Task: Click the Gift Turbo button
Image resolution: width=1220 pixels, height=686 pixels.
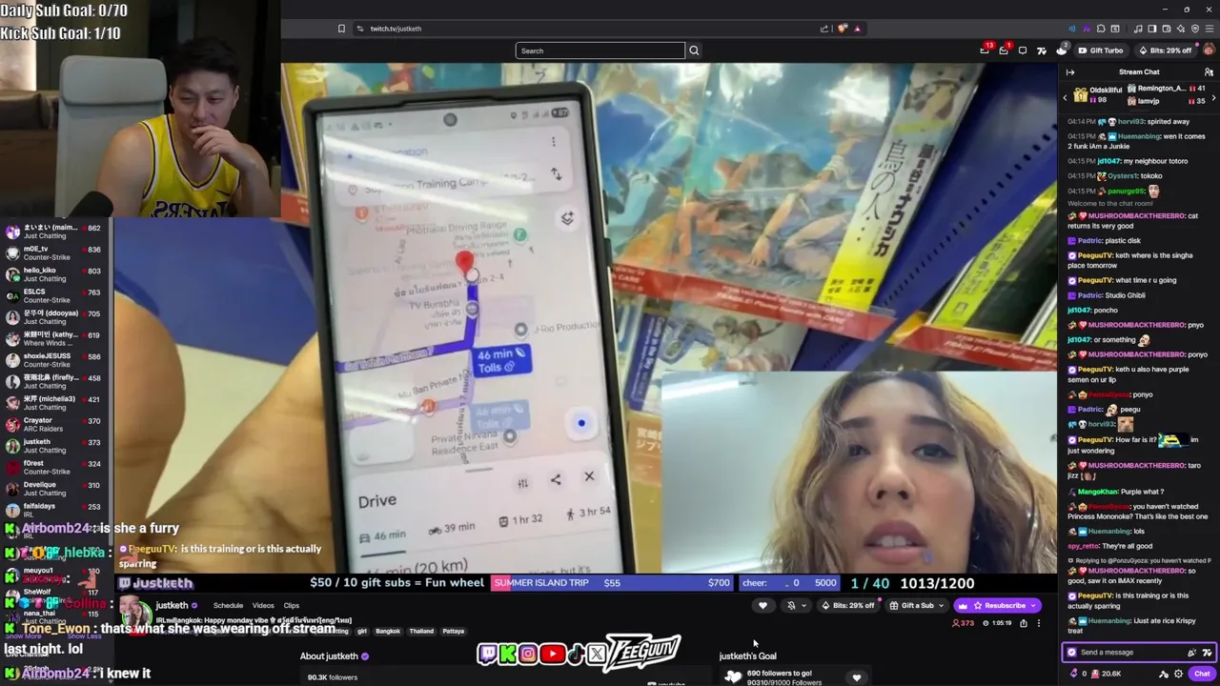Action: (x=1101, y=50)
